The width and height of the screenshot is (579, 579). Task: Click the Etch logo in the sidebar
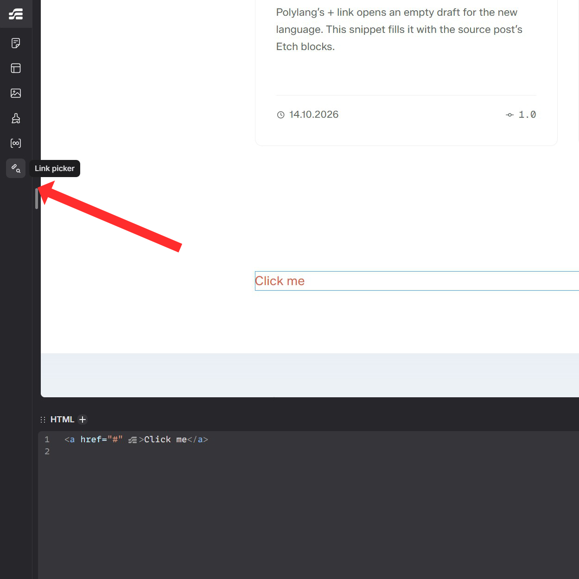point(16,14)
